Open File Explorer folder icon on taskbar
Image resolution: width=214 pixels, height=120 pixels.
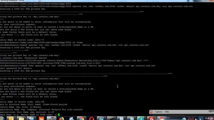pos(21,118)
